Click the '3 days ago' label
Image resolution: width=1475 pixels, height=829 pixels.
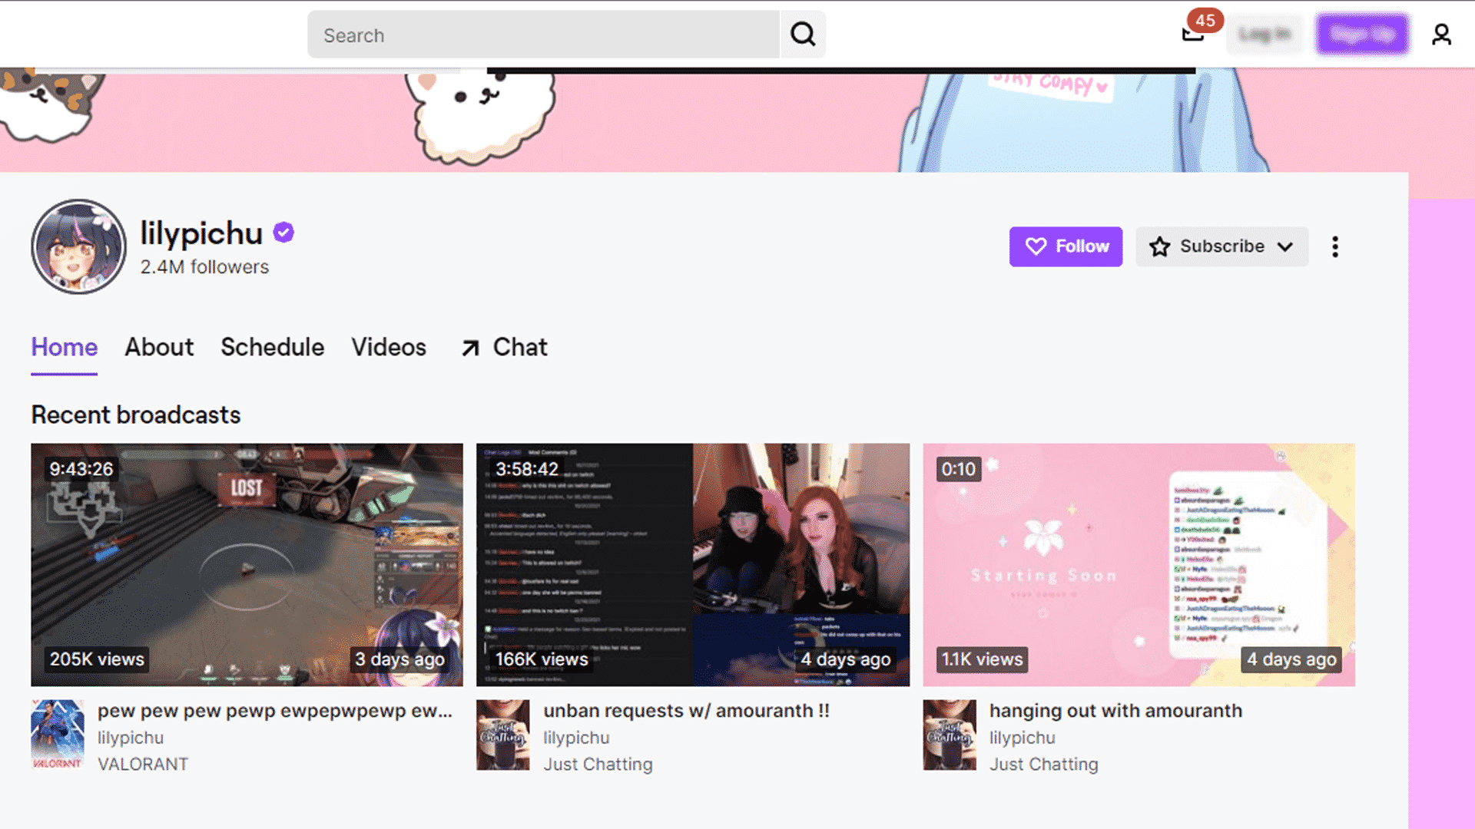point(399,659)
